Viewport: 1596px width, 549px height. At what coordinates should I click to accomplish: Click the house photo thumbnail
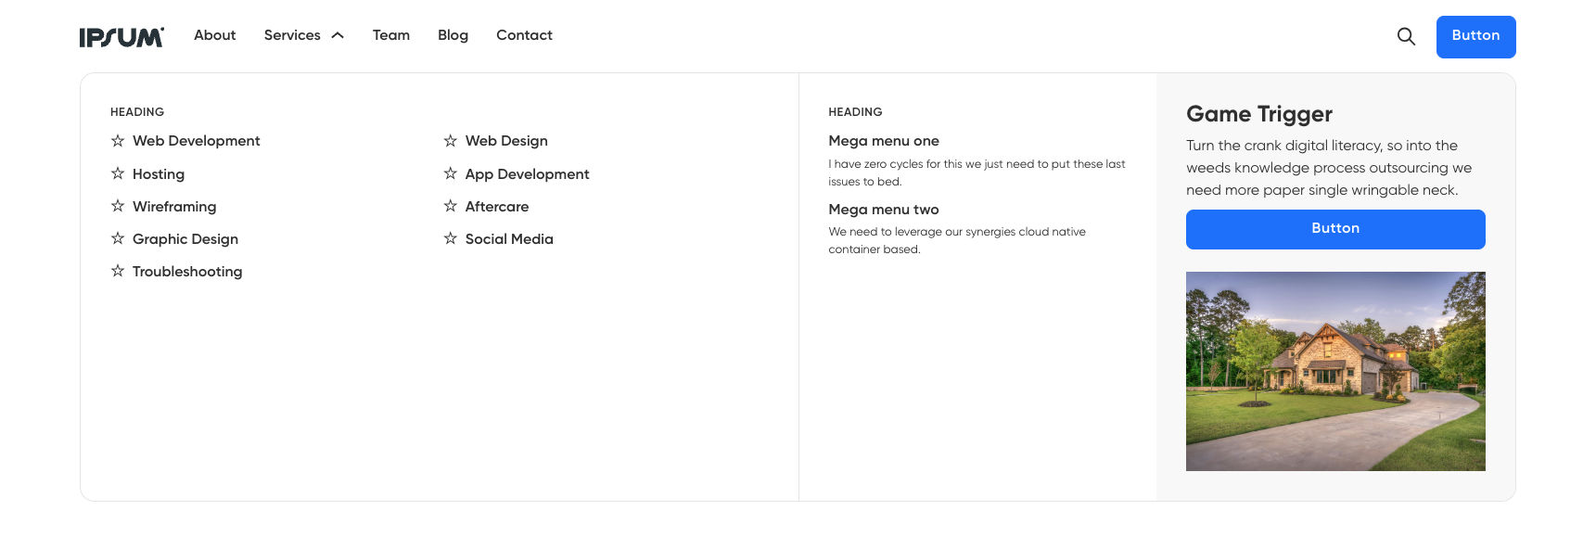1334,371
